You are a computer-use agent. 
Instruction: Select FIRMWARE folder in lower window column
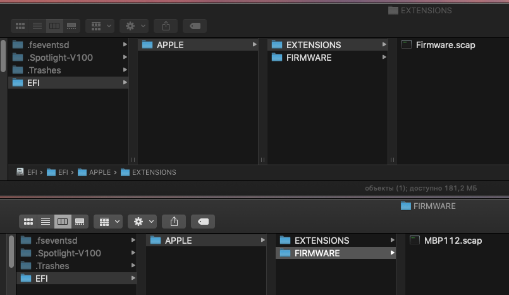[336, 253]
